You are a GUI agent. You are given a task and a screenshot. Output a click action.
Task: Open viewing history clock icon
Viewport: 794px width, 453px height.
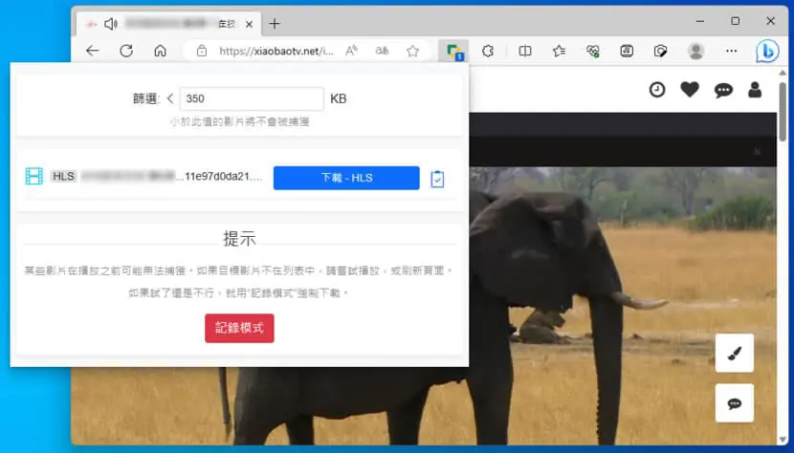(x=657, y=90)
